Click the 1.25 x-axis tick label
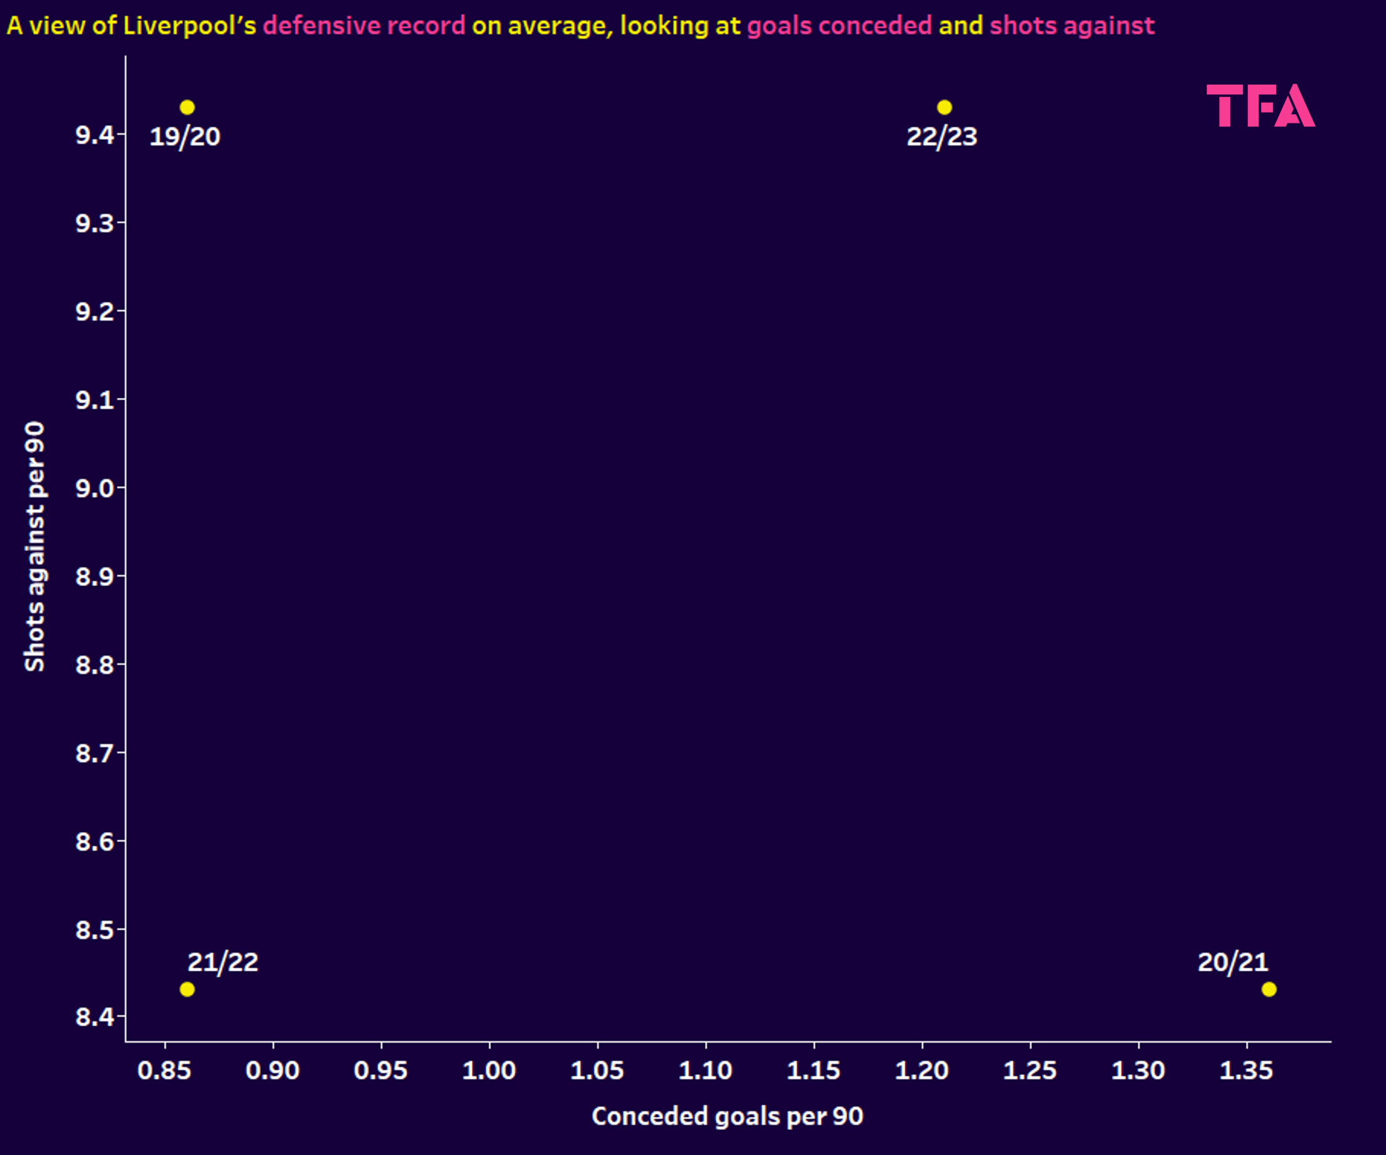Viewport: 1386px width, 1155px height. click(1030, 1071)
